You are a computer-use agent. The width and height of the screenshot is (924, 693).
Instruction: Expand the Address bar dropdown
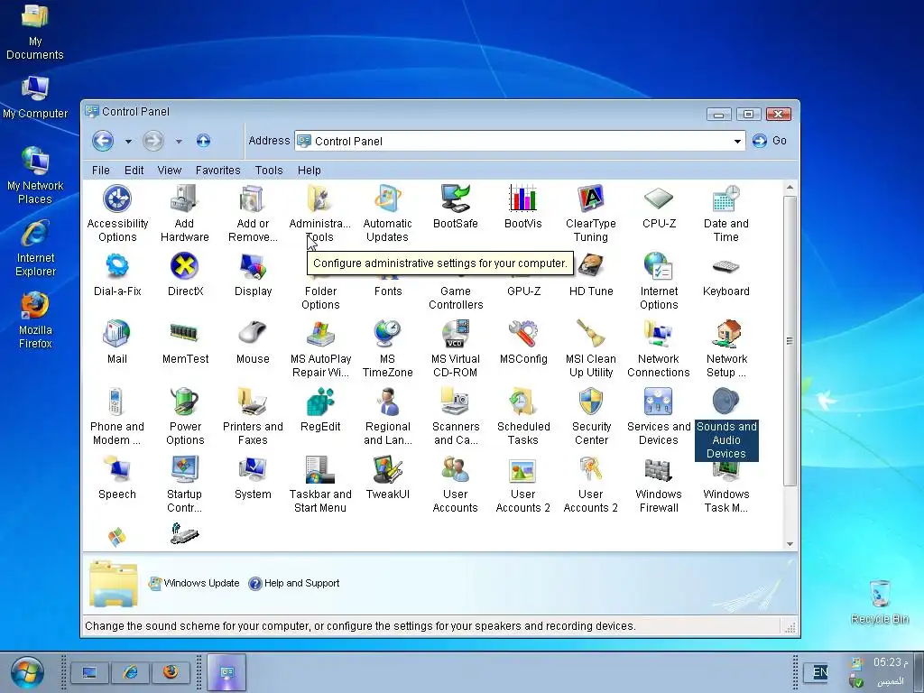pyautogui.click(x=737, y=142)
